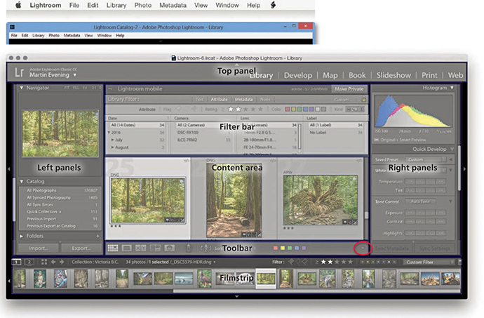Open the Book module
The width and height of the screenshot is (484, 318).
(357, 75)
